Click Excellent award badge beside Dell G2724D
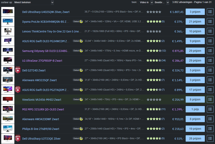215x144 pixels. click(x=18, y=70)
